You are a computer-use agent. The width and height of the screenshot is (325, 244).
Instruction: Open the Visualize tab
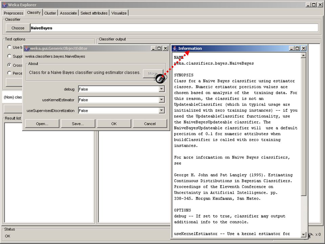pos(119,13)
